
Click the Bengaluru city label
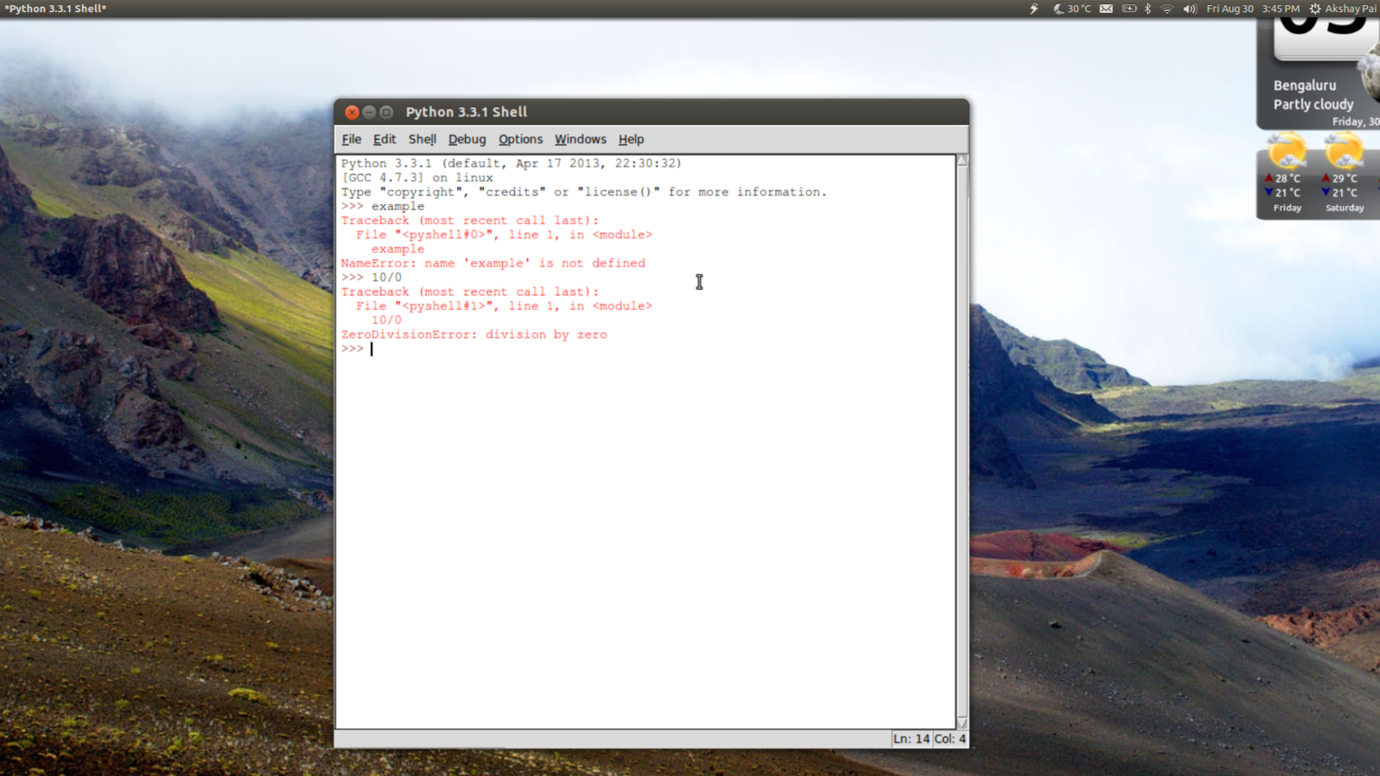pyautogui.click(x=1306, y=84)
